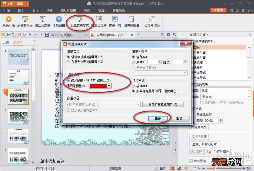The width and height of the screenshot is (254, 171).
Task: Click the 到 (to) slide number field
Action: [x=178, y=62]
